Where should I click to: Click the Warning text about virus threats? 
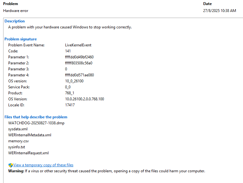coord(106,171)
